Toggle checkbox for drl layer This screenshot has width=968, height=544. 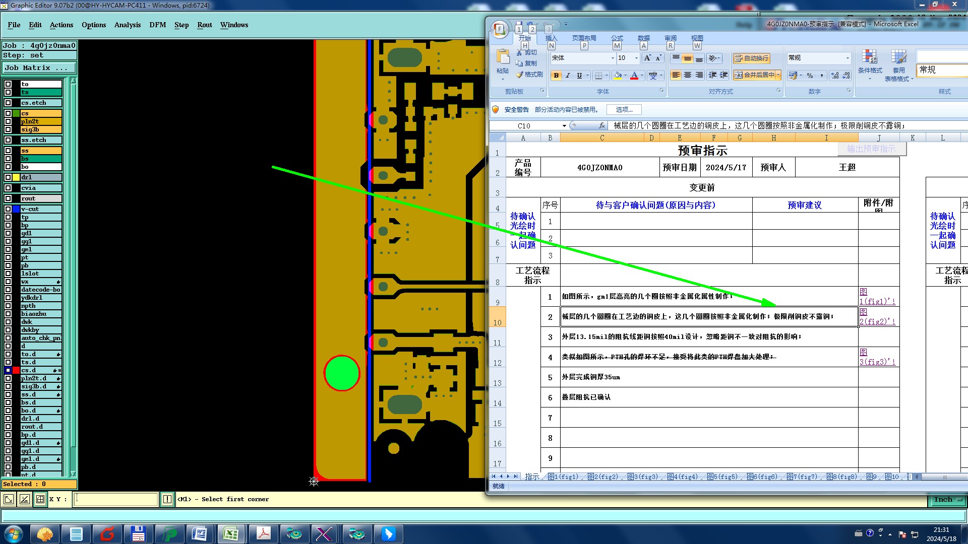click(x=8, y=177)
